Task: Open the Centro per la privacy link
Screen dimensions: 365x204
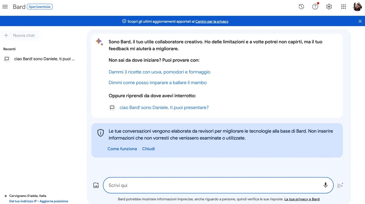Action: pos(212,22)
